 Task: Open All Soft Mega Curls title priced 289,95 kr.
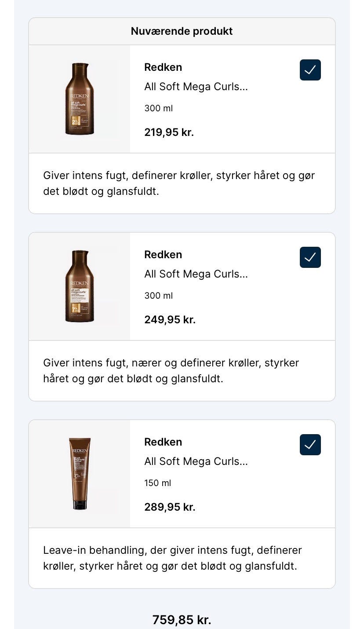pos(196,461)
